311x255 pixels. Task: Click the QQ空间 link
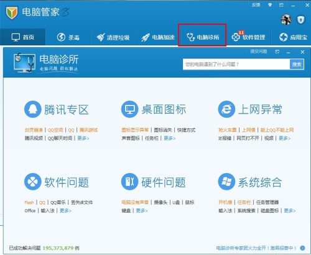[55, 130]
